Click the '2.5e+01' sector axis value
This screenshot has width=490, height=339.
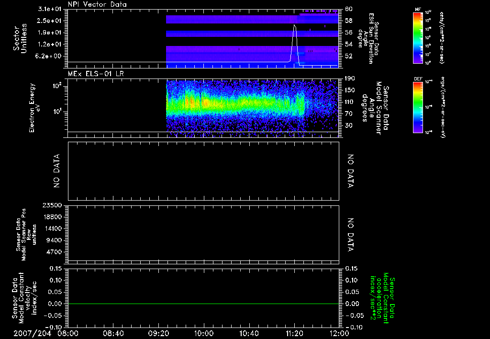(50, 21)
